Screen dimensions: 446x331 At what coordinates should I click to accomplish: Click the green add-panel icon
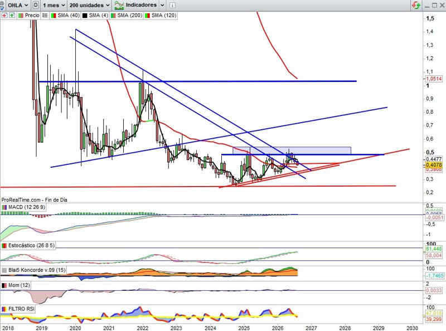12,16
